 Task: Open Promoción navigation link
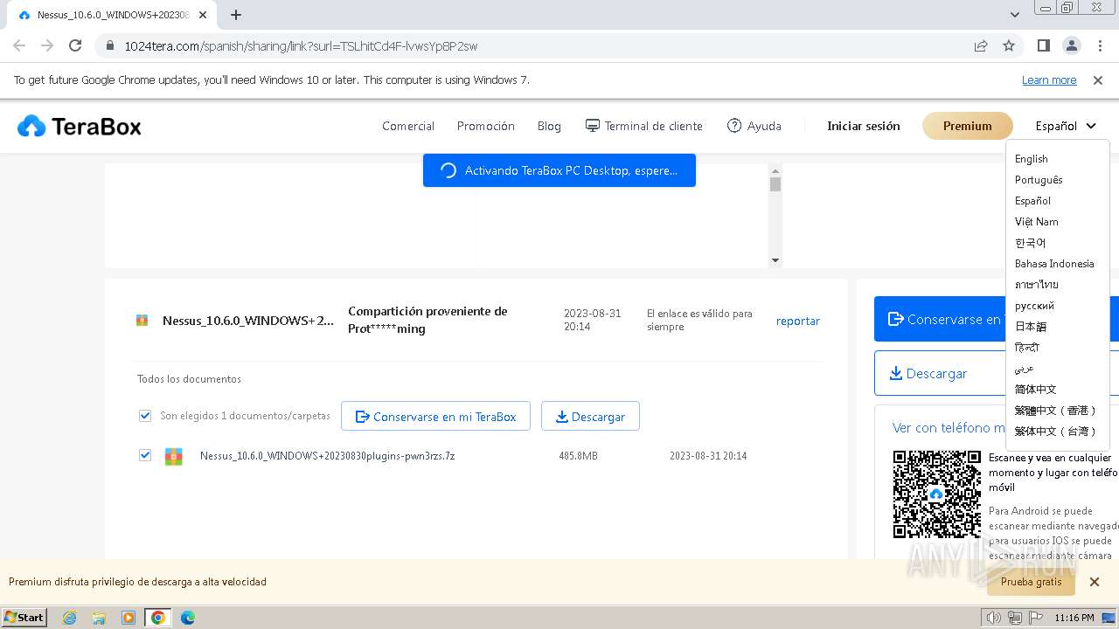[x=486, y=126]
